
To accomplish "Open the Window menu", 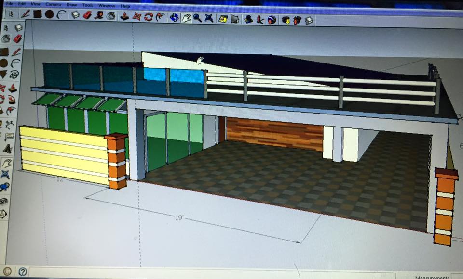I will point(107,6).
